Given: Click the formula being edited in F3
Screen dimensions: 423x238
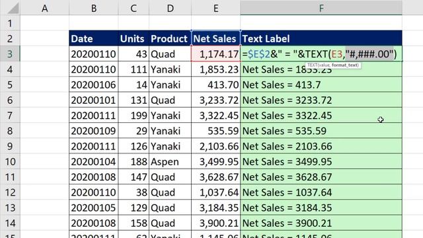Looking at the screenshot, I should click(319, 54).
